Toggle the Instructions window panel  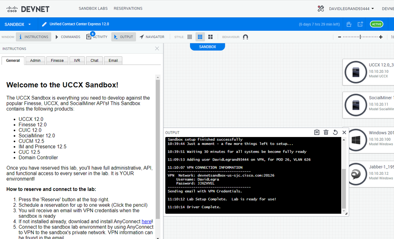[x=34, y=37]
